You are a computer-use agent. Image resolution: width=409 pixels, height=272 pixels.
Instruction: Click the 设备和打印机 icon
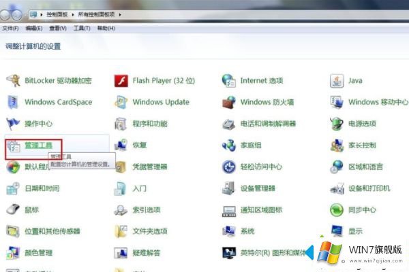tap(337, 188)
